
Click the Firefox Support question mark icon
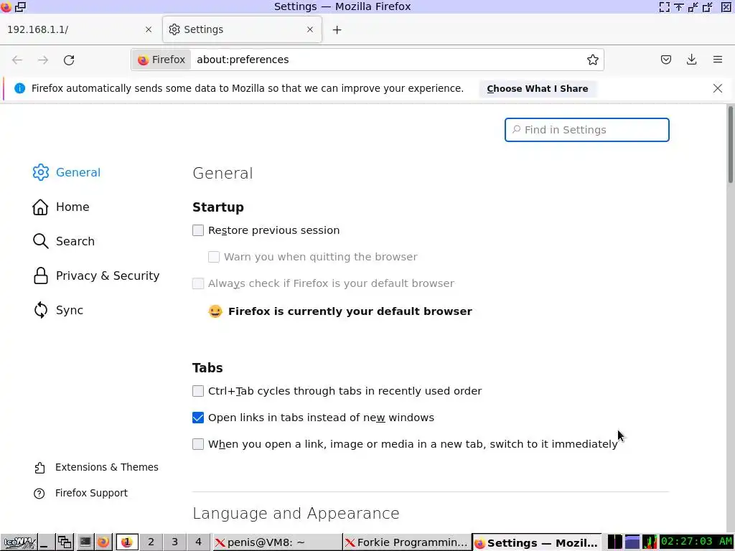coord(39,494)
